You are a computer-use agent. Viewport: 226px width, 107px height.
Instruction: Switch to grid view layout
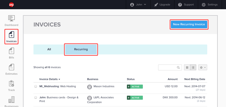coord(187,67)
